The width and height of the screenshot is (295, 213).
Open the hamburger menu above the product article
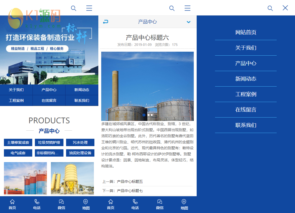(187, 8)
